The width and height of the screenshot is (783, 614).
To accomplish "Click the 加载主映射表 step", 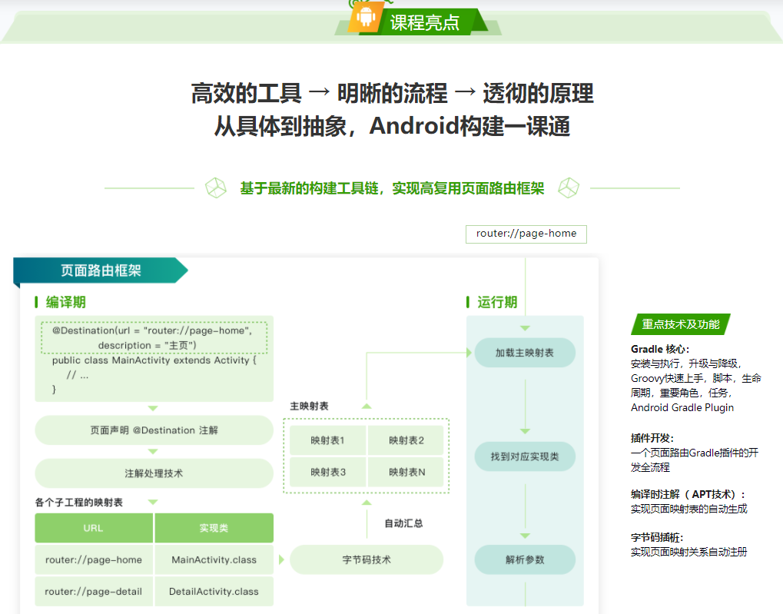I will pyautogui.click(x=525, y=353).
